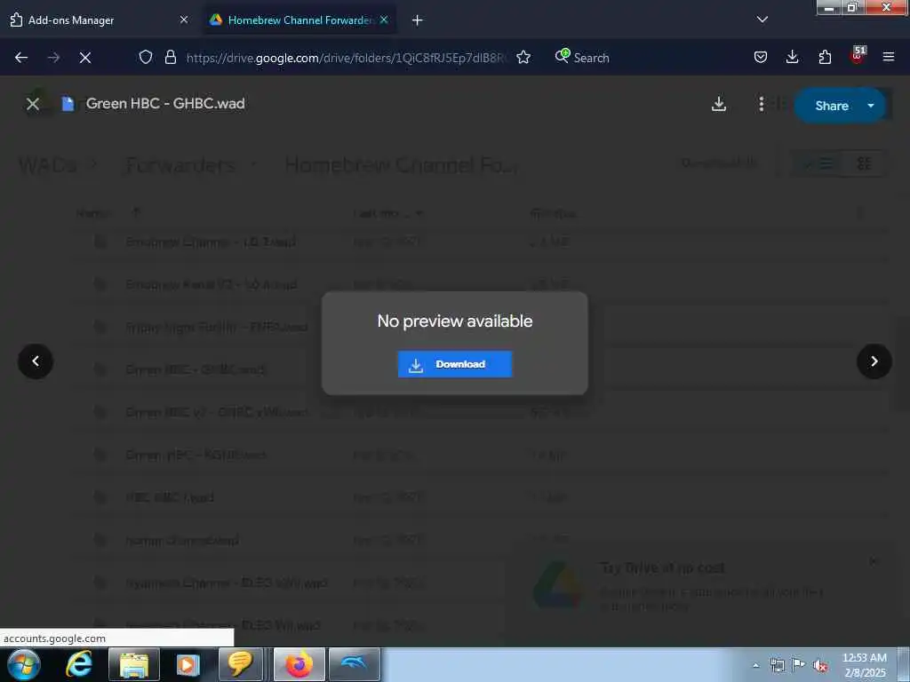This screenshot has width=910, height=682.
Task: Open the list all tabs dropdown
Action: (x=762, y=20)
